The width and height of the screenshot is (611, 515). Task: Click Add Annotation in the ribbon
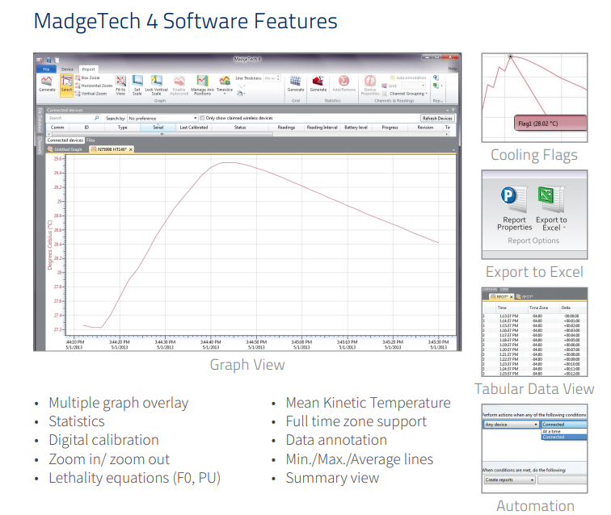(407, 77)
